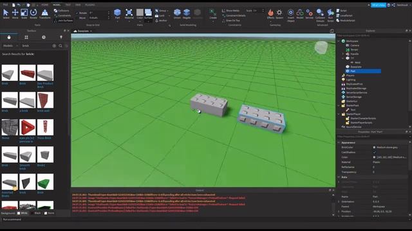The width and height of the screenshot is (412, 231).
Task: Click the What's New button
Action: (379, 5)
